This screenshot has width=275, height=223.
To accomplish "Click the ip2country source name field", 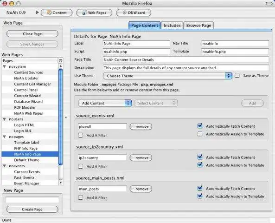I will coord(102,158).
